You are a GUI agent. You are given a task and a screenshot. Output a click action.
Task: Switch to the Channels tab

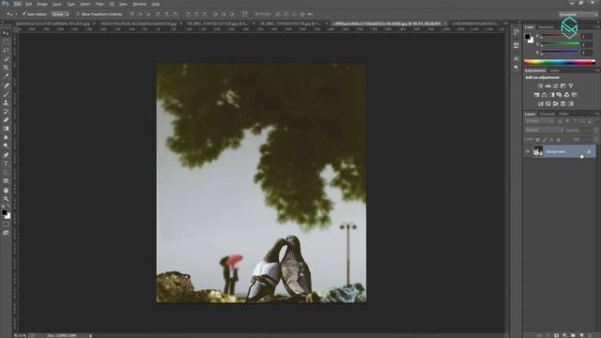[547, 115]
